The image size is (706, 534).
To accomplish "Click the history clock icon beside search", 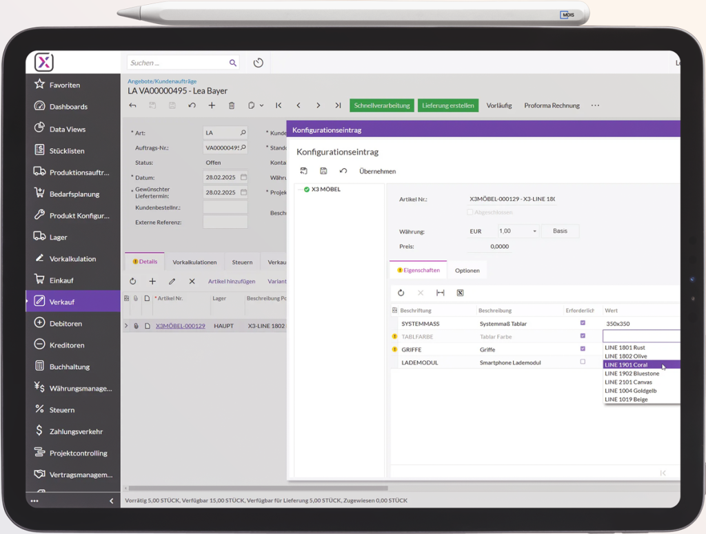I will tap(259, 63).
